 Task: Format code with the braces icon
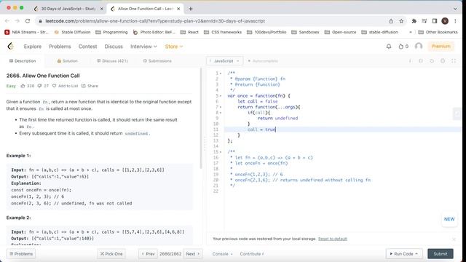point(421,61)
